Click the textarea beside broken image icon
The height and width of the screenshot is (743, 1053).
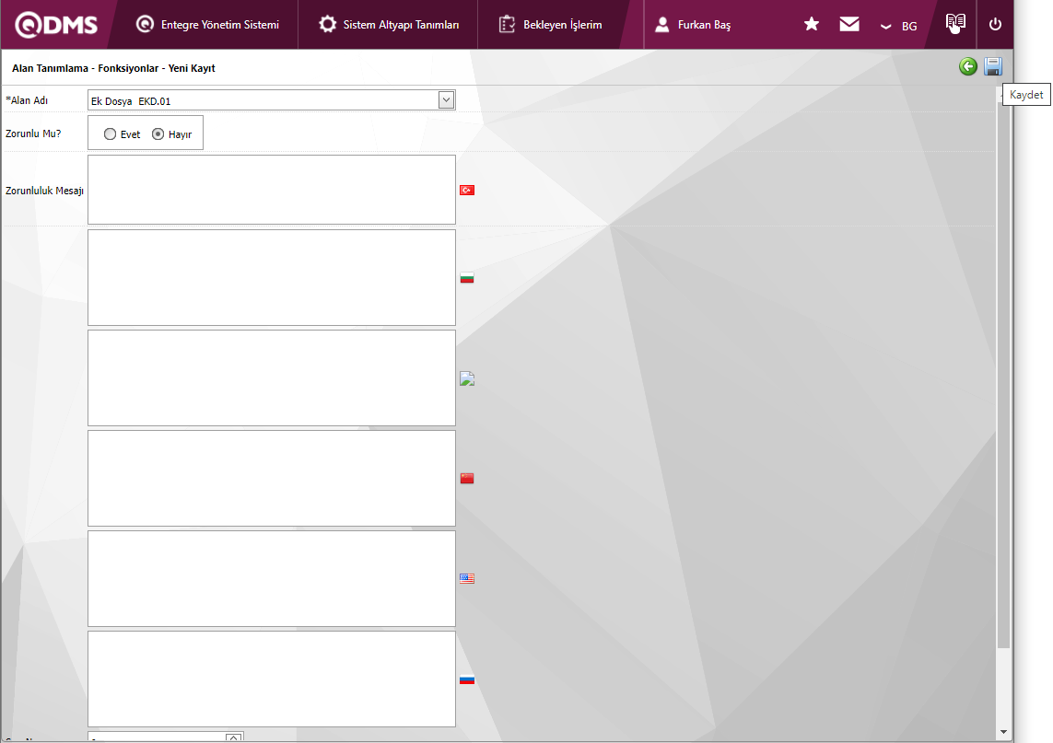tap(271, 377)
